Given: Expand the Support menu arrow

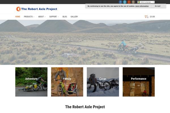Looking at the screenshot, I should 58,17.
